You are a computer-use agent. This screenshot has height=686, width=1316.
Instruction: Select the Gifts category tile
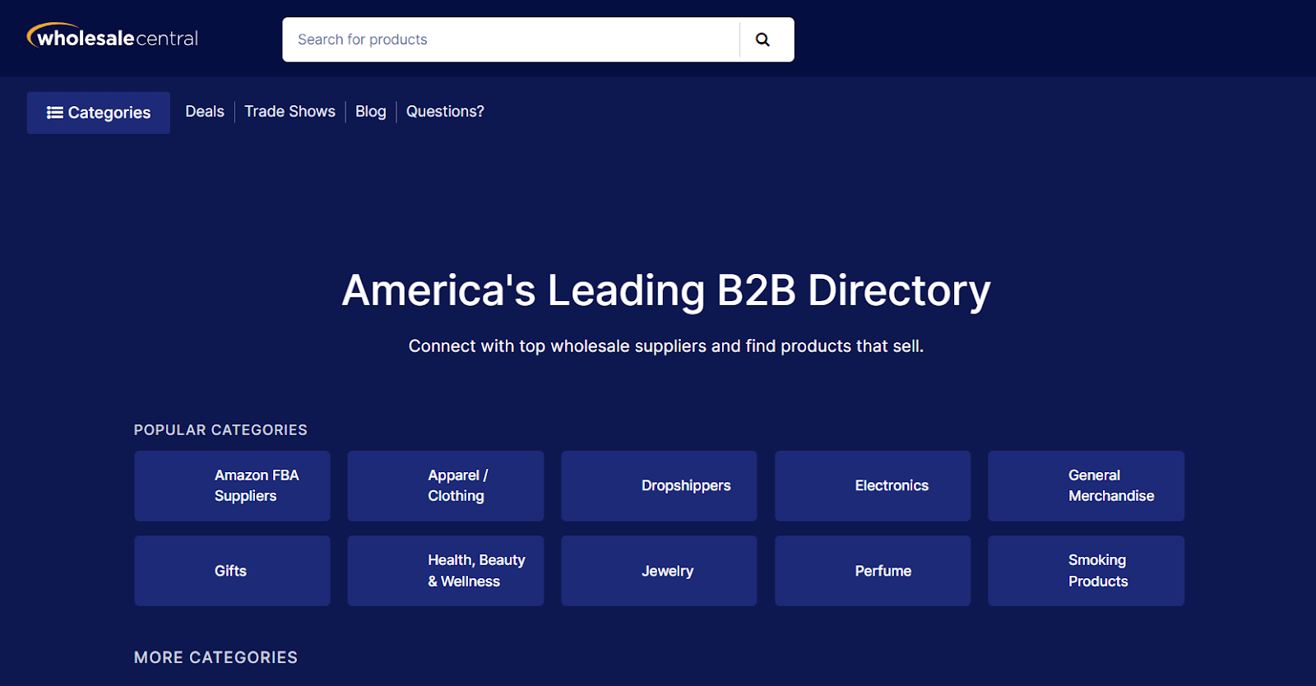click(232, 571)
